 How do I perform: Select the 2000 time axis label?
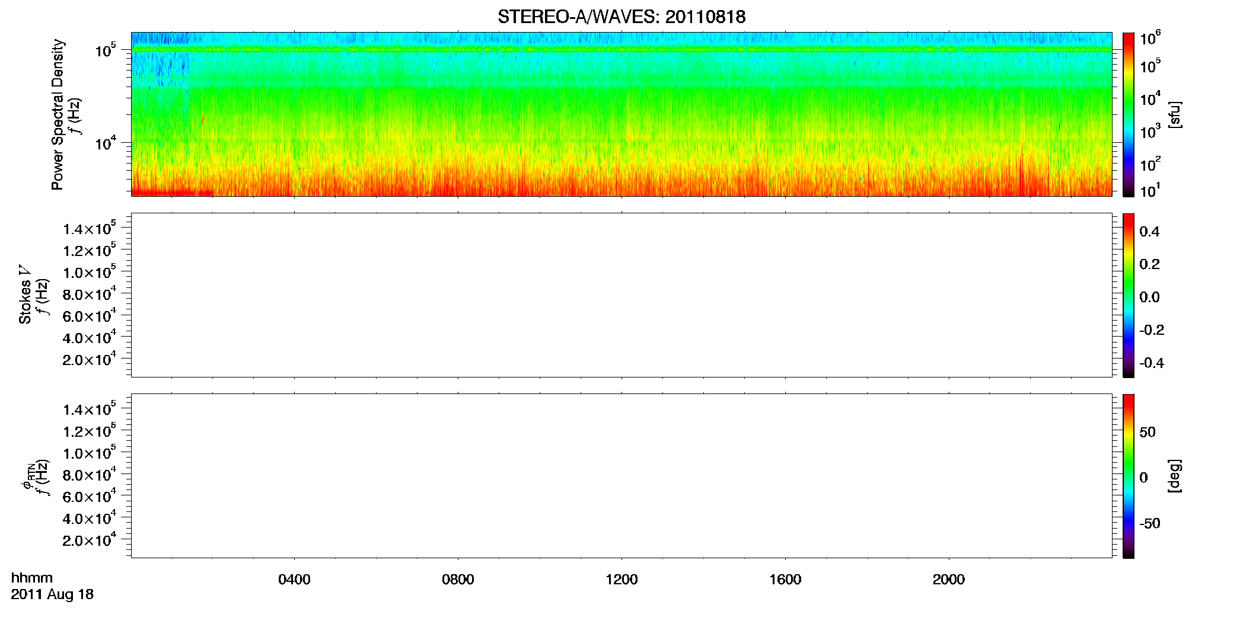coord(949,580)
